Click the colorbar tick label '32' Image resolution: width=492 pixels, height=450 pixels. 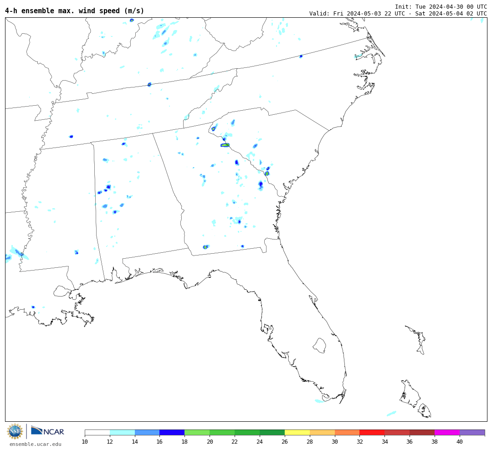pyautogui.click(x=359, y=442)
